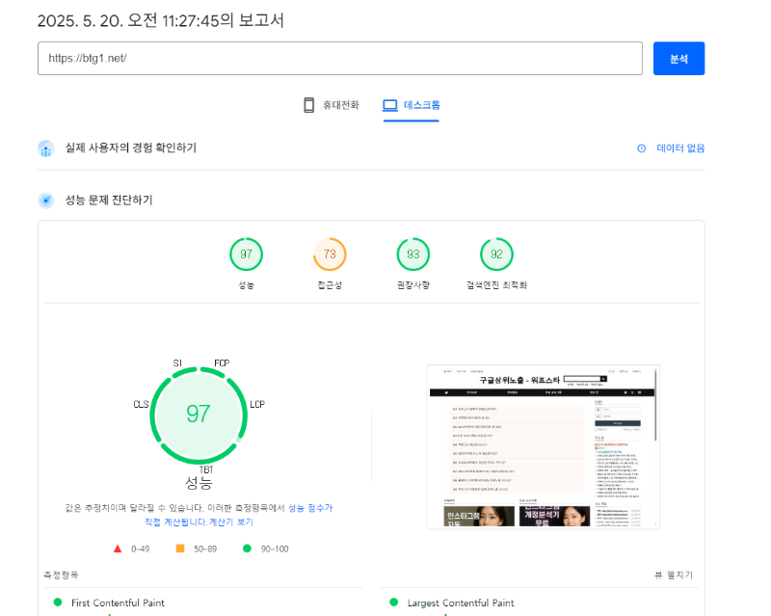Screen dimensions: 771x616
Task: Select the 93 권장사항 score gauge
Action: pyautogui.click(x=413, y=254)
